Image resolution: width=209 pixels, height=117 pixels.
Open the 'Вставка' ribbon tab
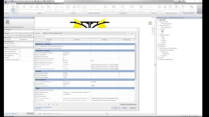(x=19, y=4)
